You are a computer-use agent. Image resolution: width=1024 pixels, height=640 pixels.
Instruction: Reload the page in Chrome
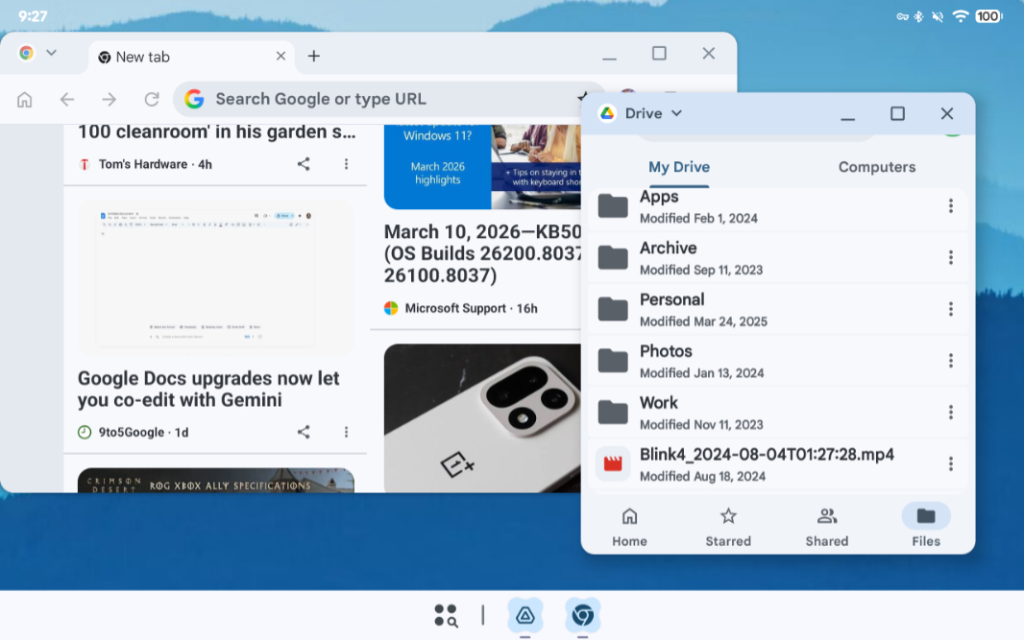[x=152, y=99]
